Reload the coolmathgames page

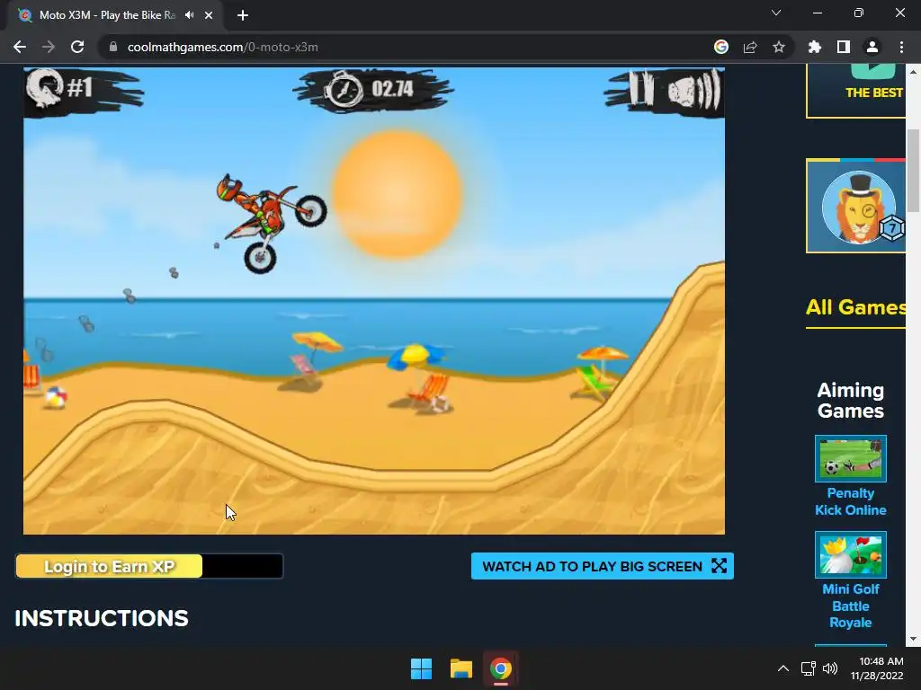pyautogui.click(x=77, y=47)
